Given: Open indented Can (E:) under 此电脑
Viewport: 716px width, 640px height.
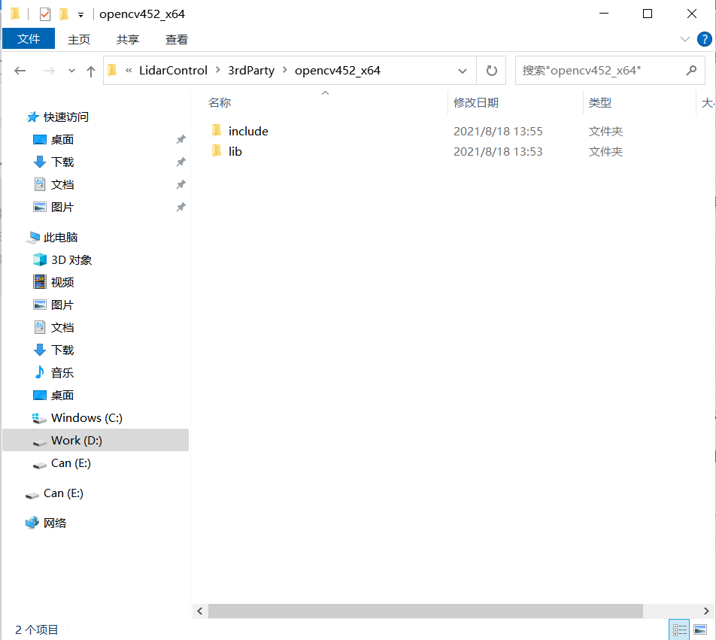Looking at the screenshot, I should pos(71,463).
